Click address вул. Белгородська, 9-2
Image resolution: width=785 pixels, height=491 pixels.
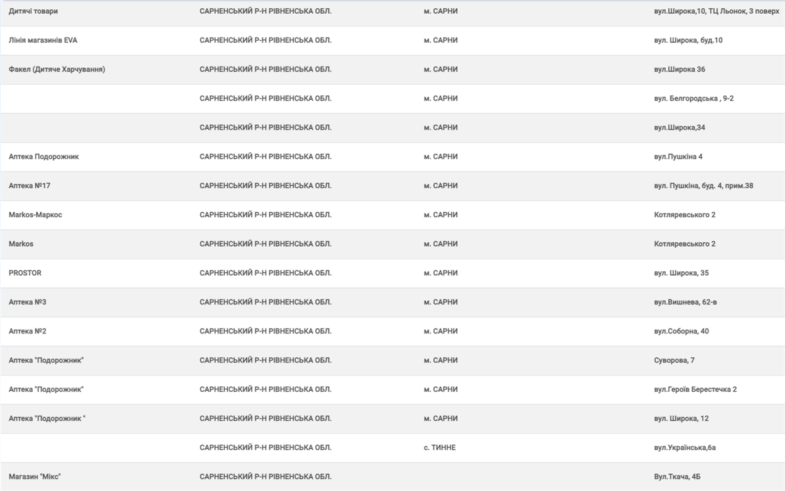(693, 99)
